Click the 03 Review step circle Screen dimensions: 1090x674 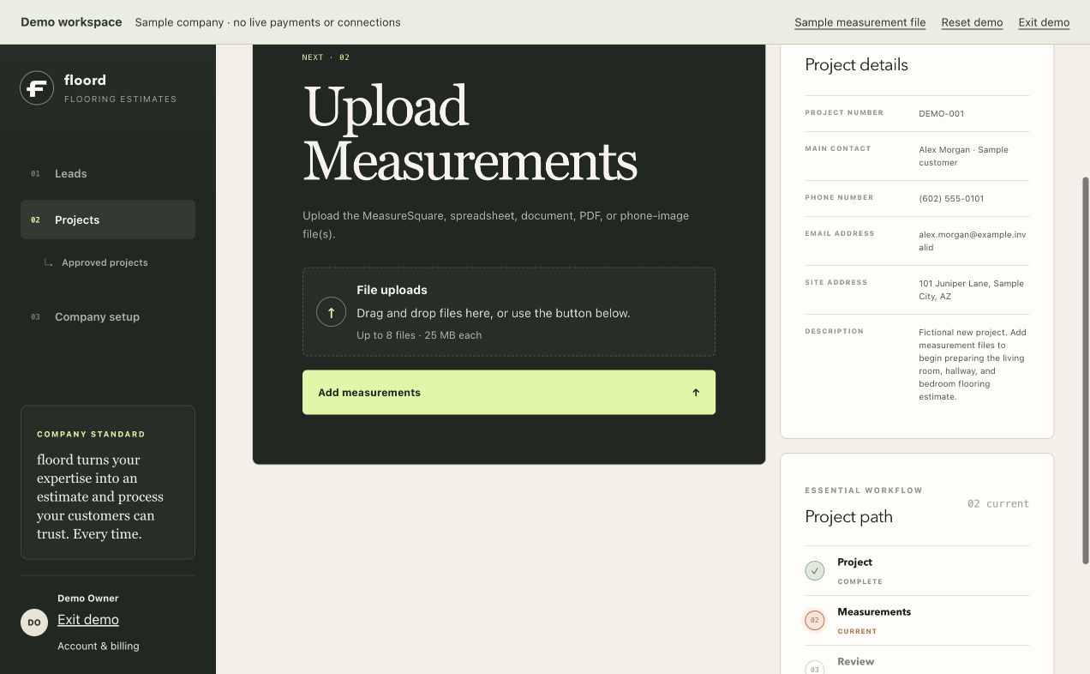coord(815,668)
